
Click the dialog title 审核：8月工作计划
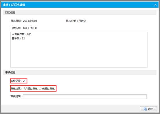click(14, 5)
